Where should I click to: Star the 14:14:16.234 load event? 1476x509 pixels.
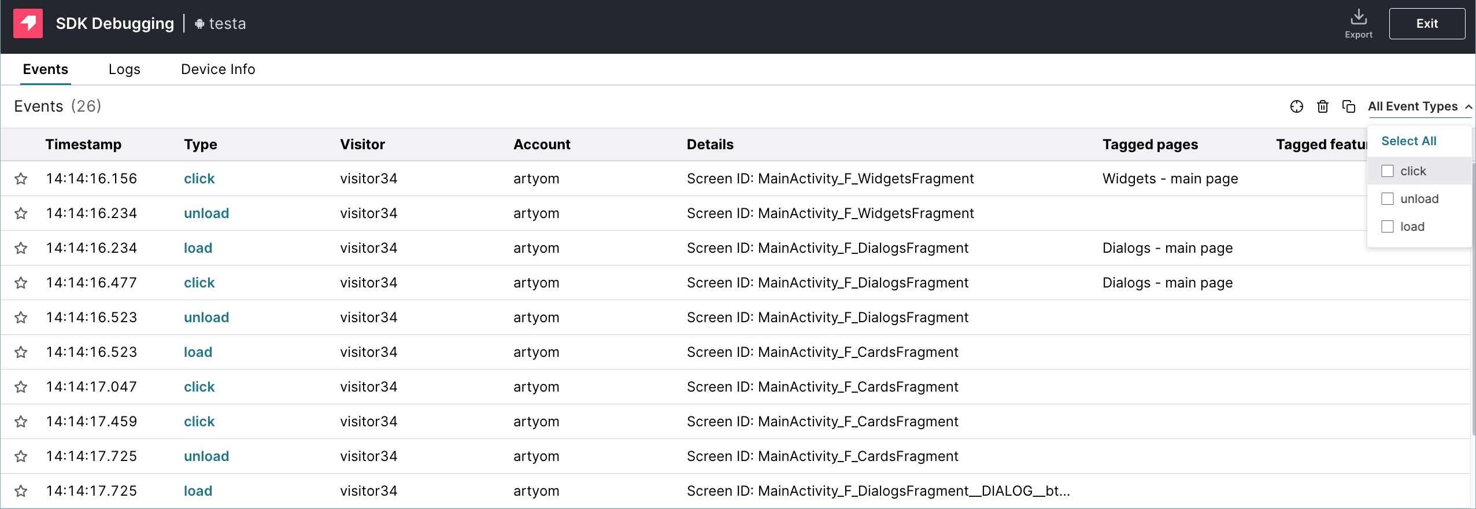(x=21, y=248)
